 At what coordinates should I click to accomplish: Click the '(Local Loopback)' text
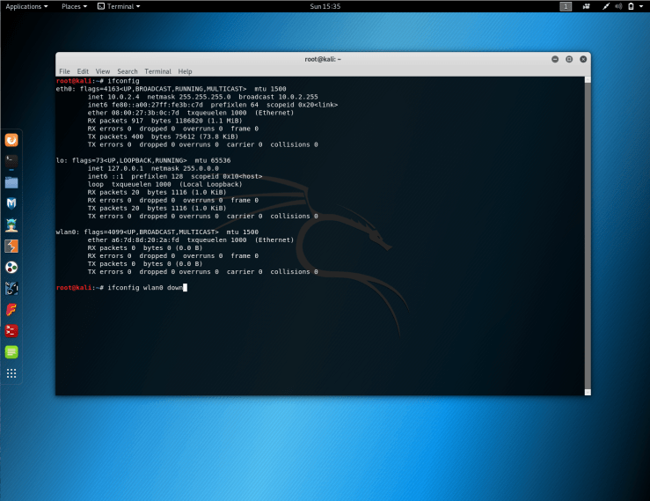point(210,184)
